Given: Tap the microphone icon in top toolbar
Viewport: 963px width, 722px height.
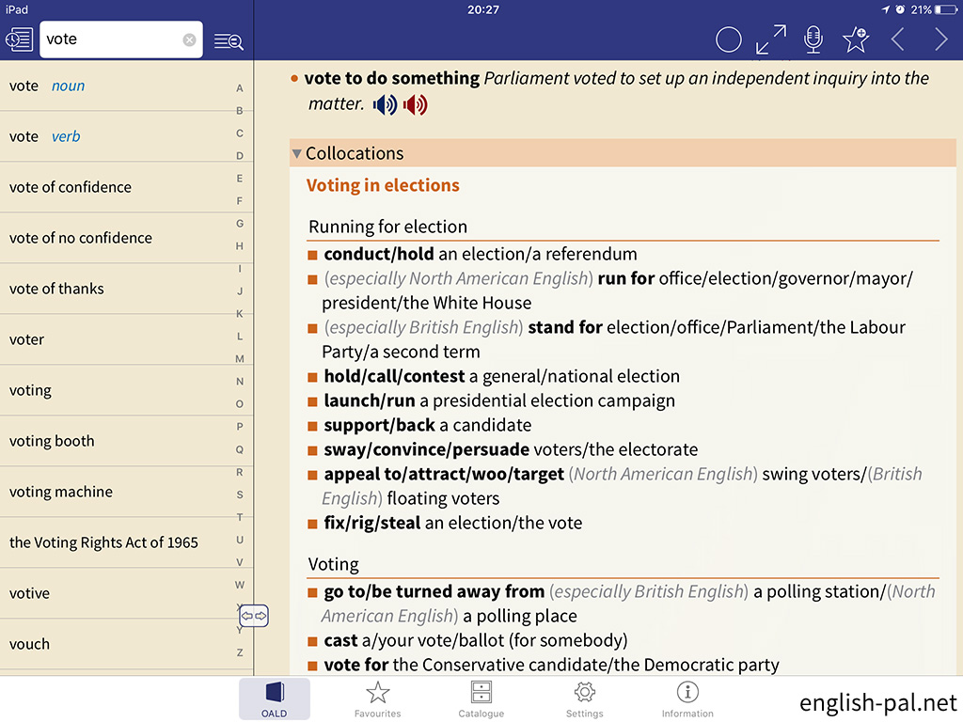Looking at the screenshot, I should (813, 39).
